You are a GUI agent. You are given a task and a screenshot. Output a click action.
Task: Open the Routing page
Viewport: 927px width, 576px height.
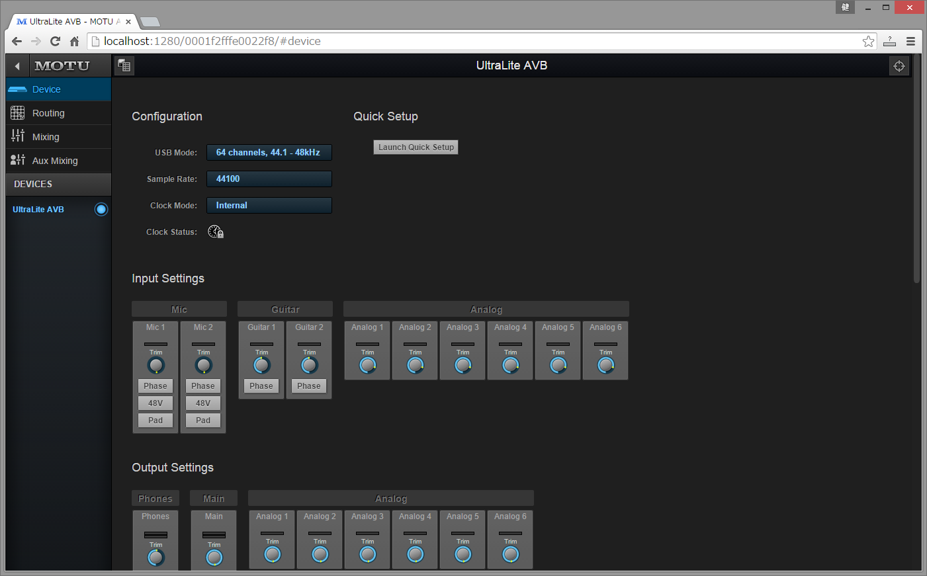point(59,113)
